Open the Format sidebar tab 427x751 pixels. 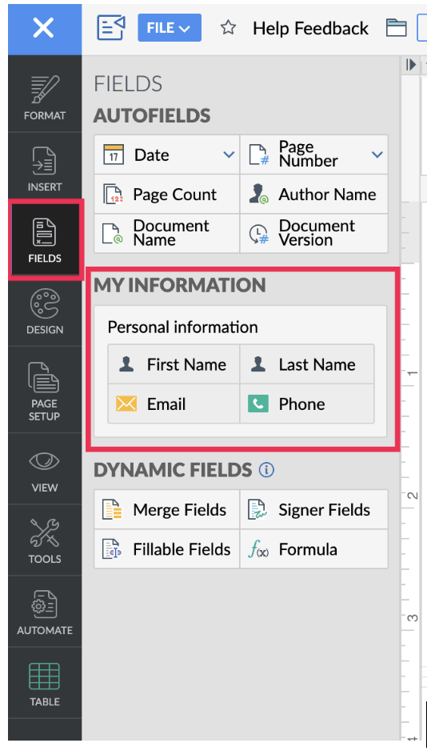coord(45,97)
